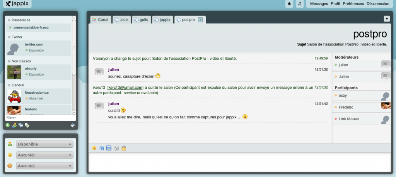Click the padlock icon in chat toolbar
The image size is (396, 177).
(x=124, y=148)
